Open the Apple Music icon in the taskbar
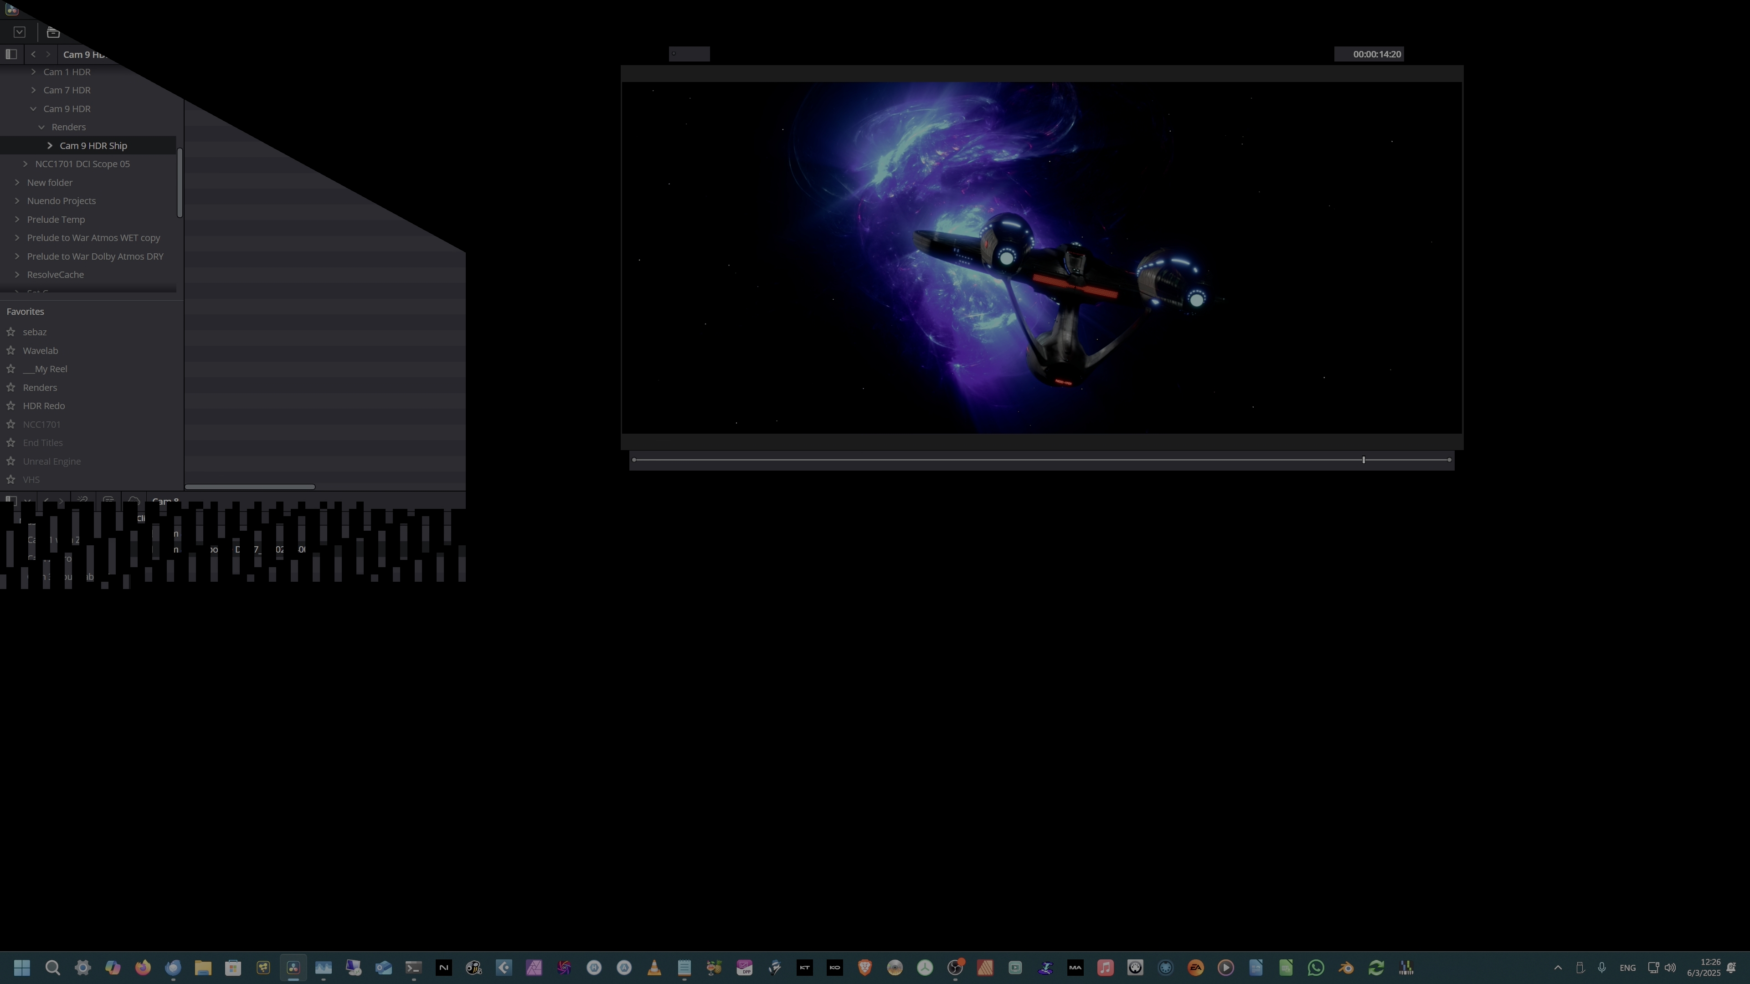Screen dimensions: 1750x984 coord(1105,968)
